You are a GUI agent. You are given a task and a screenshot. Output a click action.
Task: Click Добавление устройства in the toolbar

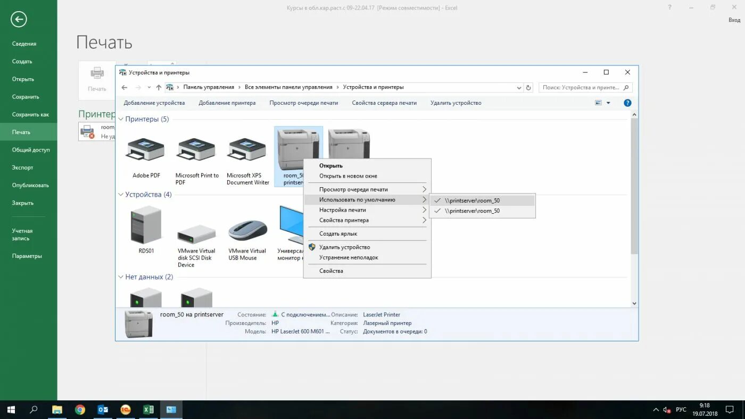click(154, 103)
